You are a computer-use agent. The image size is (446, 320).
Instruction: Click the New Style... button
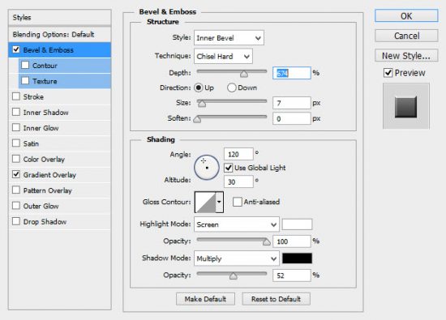[406, 56]
